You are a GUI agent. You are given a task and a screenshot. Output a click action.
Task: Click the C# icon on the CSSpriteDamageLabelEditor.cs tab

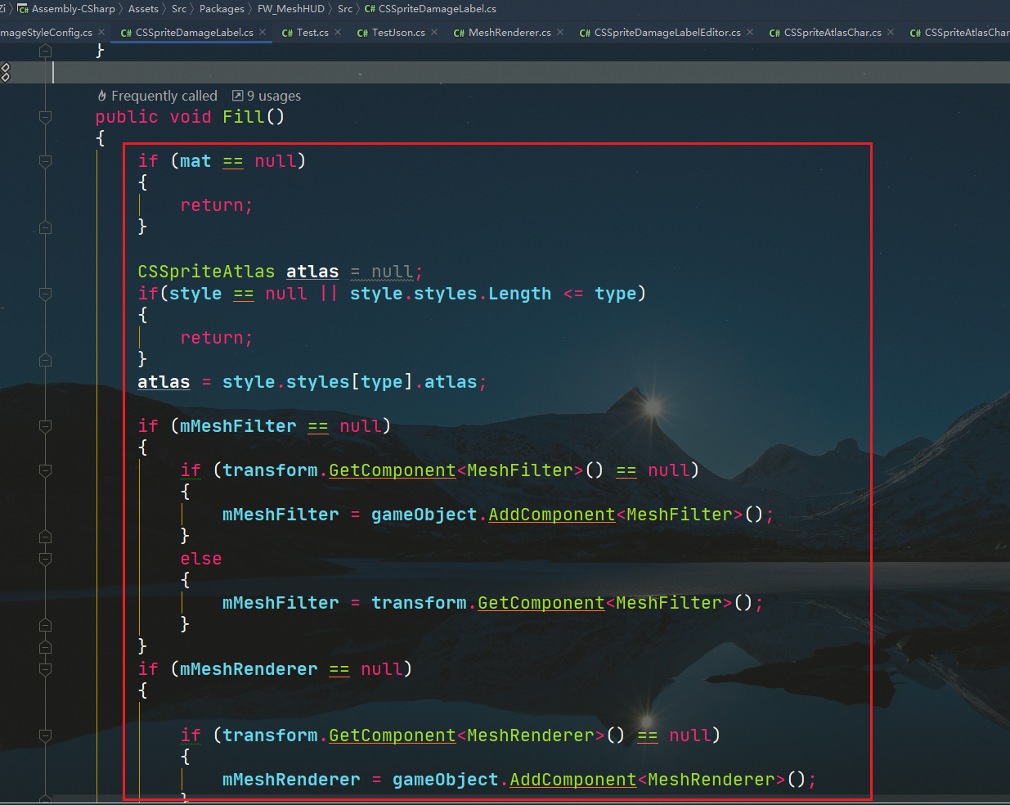(585, 33)
